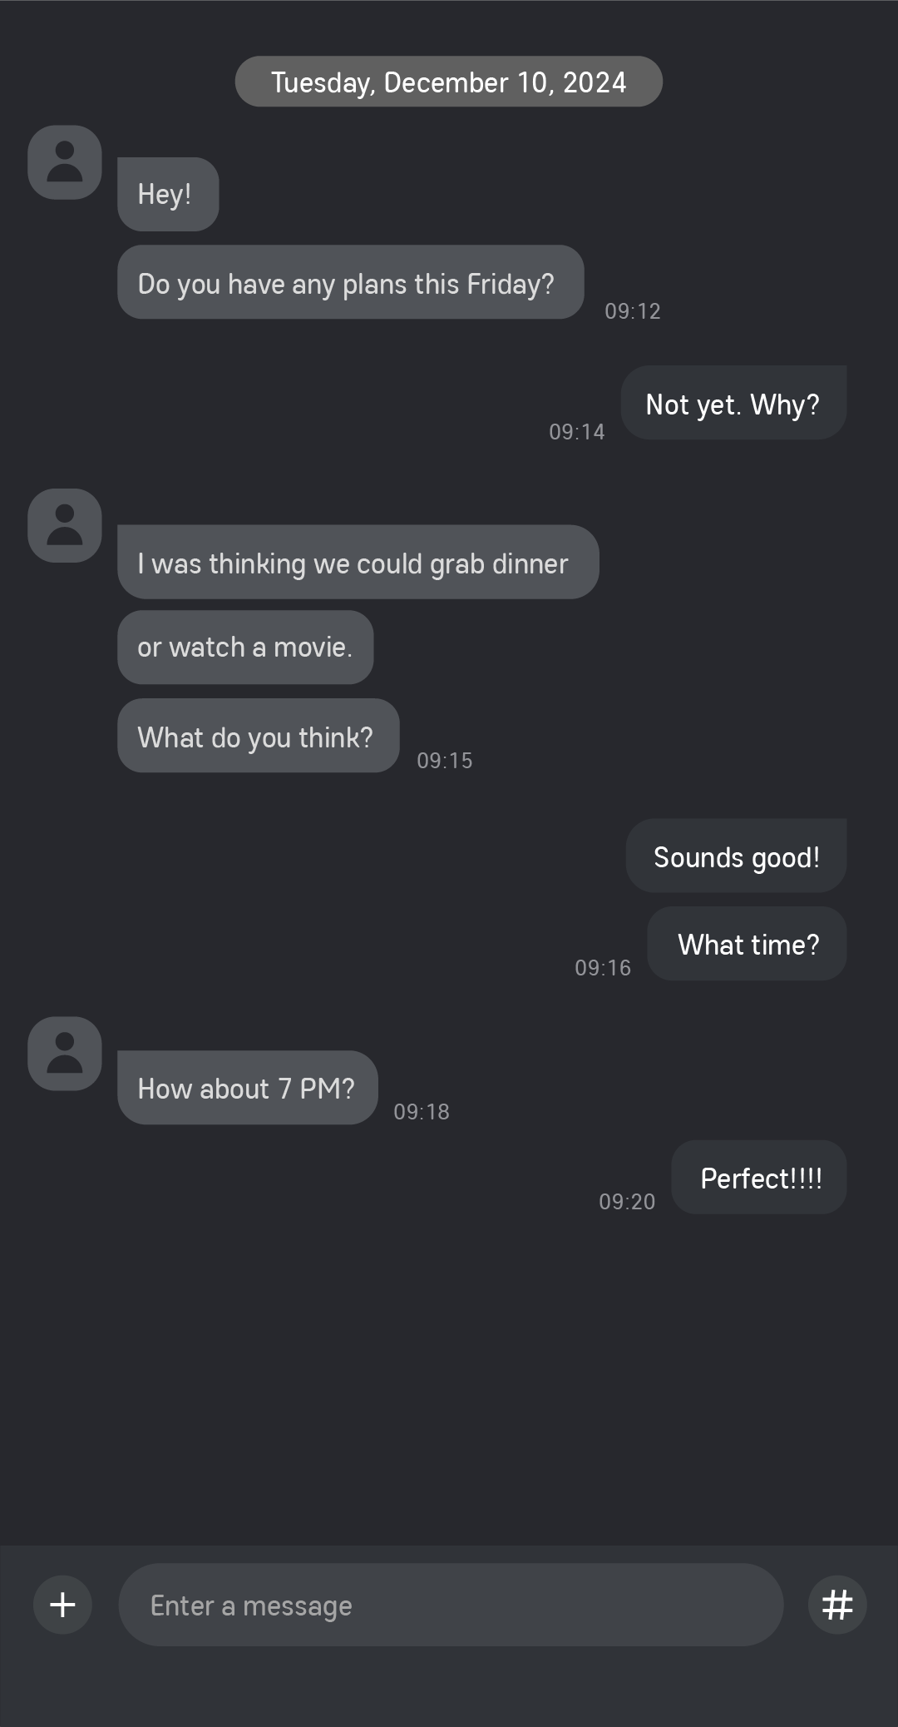
Task: Tap the "Perfect!!!!" message bubble
Action: tap(759, 1178)
